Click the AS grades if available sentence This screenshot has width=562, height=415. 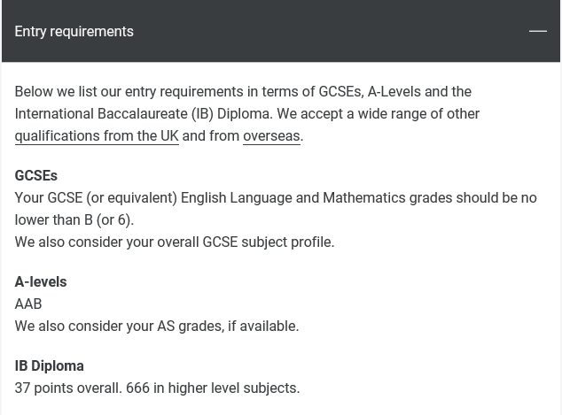click(x=157, y=327)
